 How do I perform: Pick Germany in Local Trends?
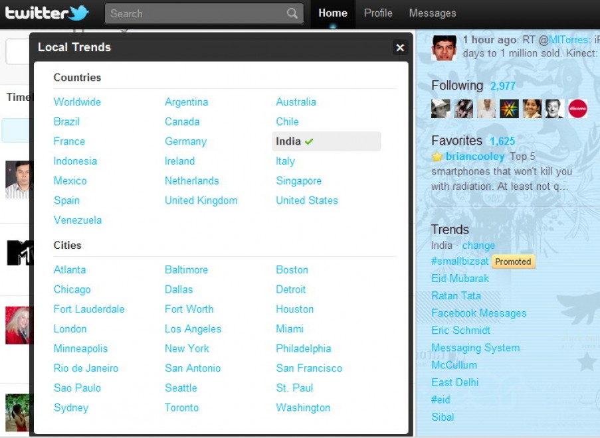[x=185, y=141]
